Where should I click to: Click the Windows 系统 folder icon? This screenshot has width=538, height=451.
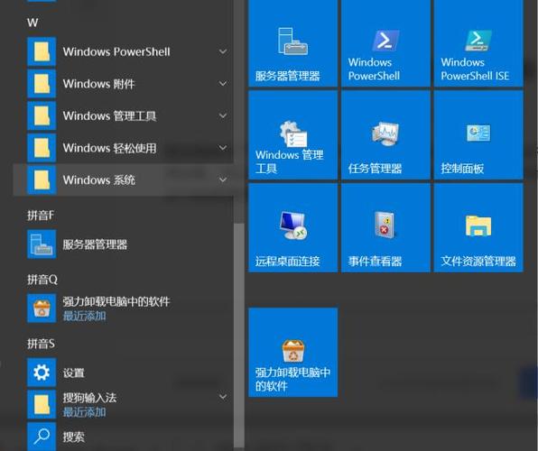click(42, 180)
